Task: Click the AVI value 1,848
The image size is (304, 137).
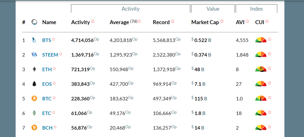Action: [x=242, y=55]
